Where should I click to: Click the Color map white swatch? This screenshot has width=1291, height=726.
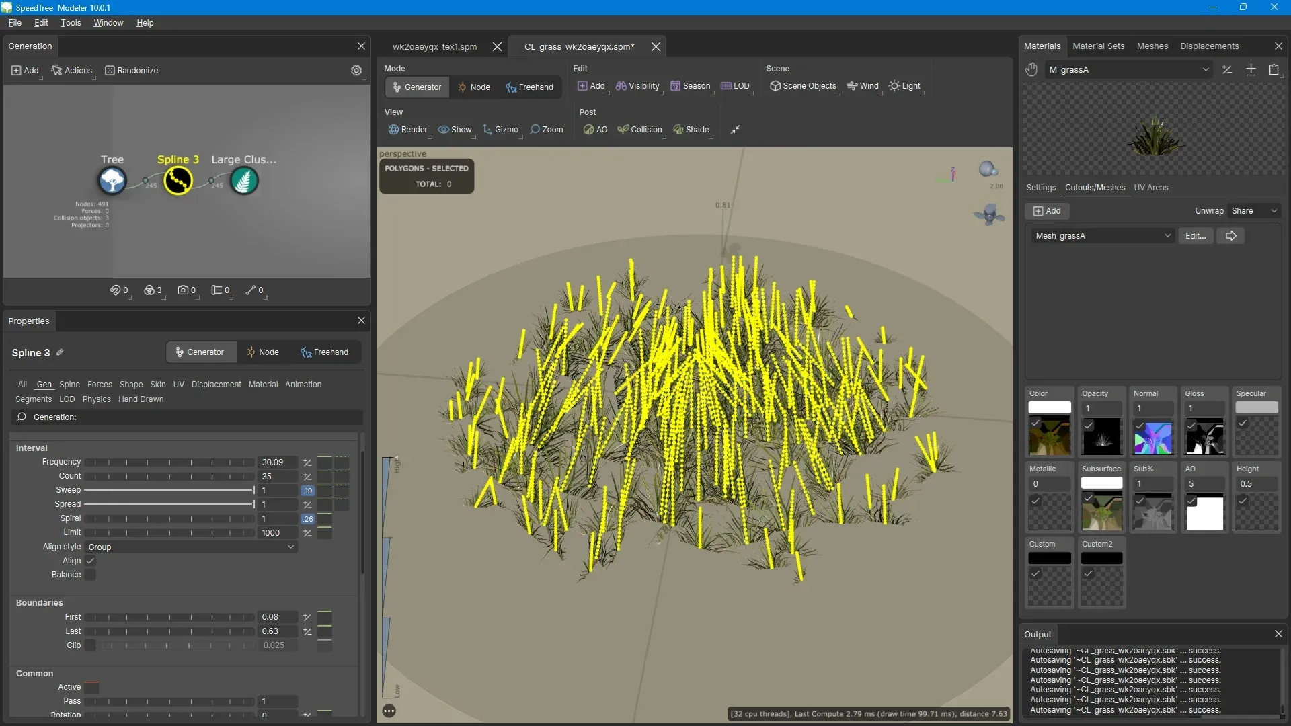coord(1049,407)
